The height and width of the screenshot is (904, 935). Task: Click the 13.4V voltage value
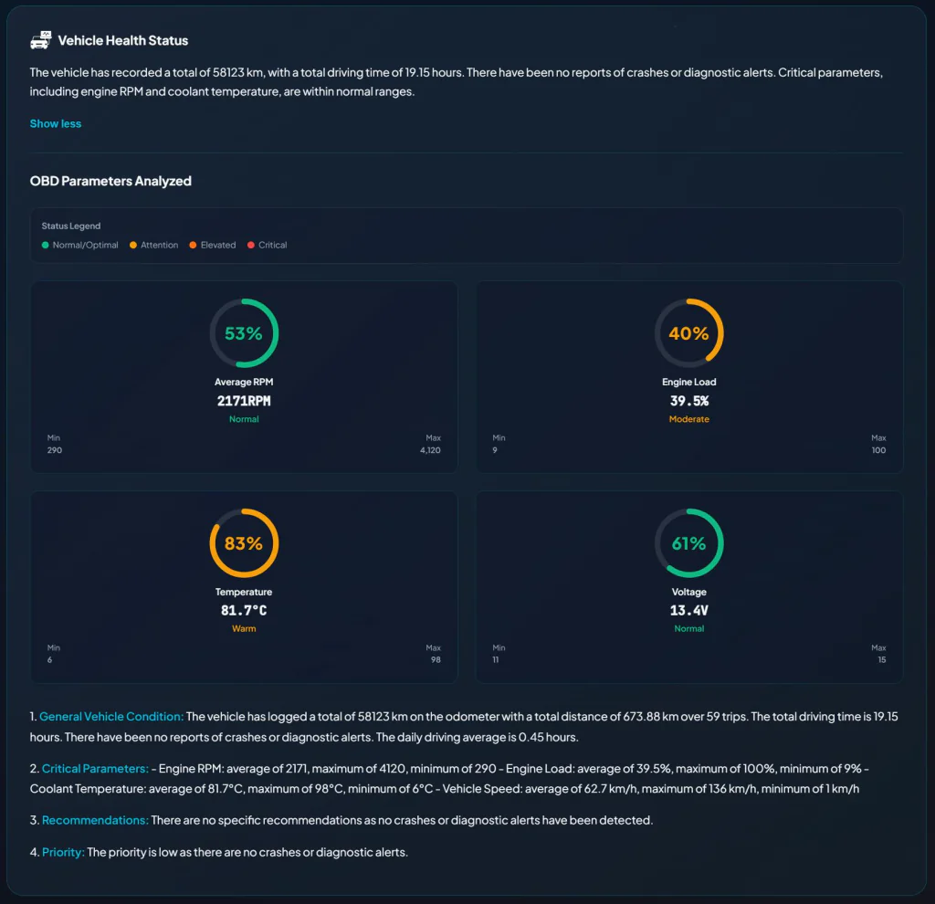coord(688,610)
